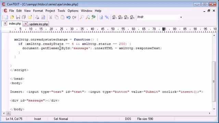This screenshot has width=219, height=123.
Task: Click the Paste clipboard icon
Action: point(62,17)
